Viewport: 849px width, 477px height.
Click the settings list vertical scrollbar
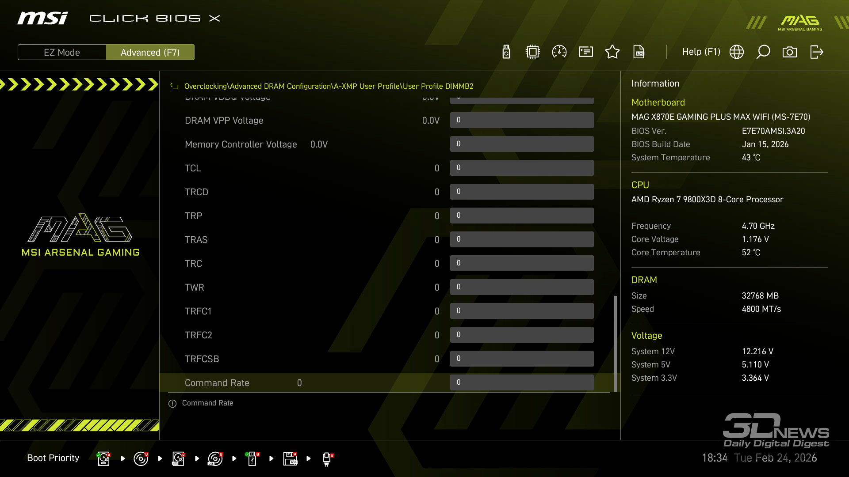pos(615,343)
